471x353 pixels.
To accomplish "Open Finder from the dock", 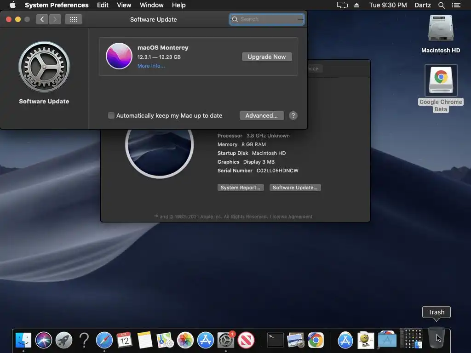I will click(x=23, y=340).
